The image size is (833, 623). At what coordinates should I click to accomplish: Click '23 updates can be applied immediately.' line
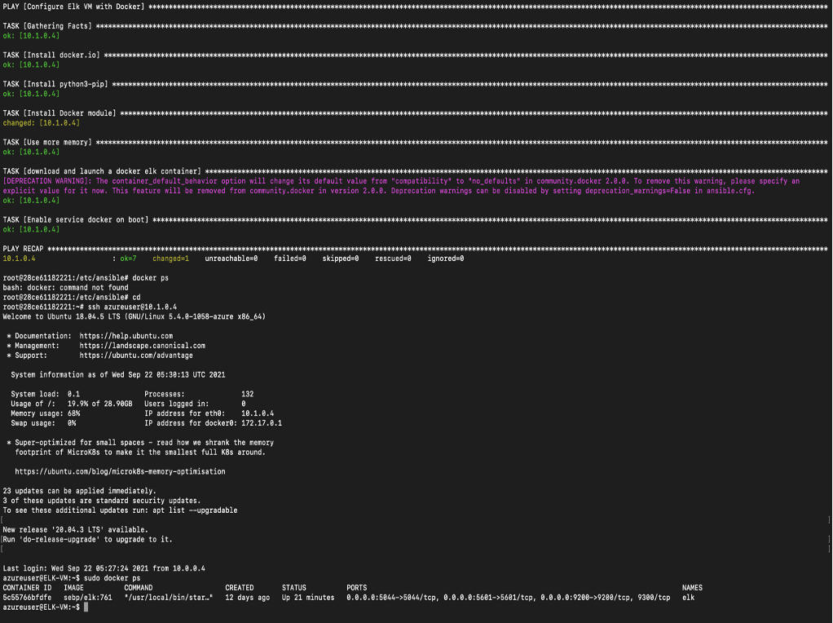point(79,491)
